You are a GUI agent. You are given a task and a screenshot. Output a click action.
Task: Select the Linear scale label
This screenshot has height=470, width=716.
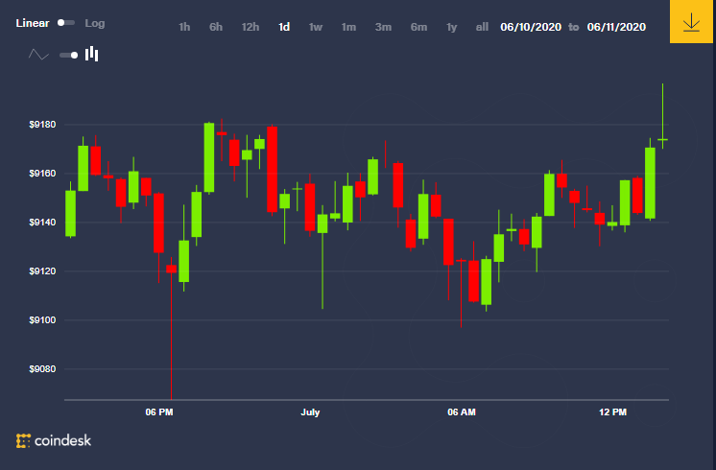[33, 23]
